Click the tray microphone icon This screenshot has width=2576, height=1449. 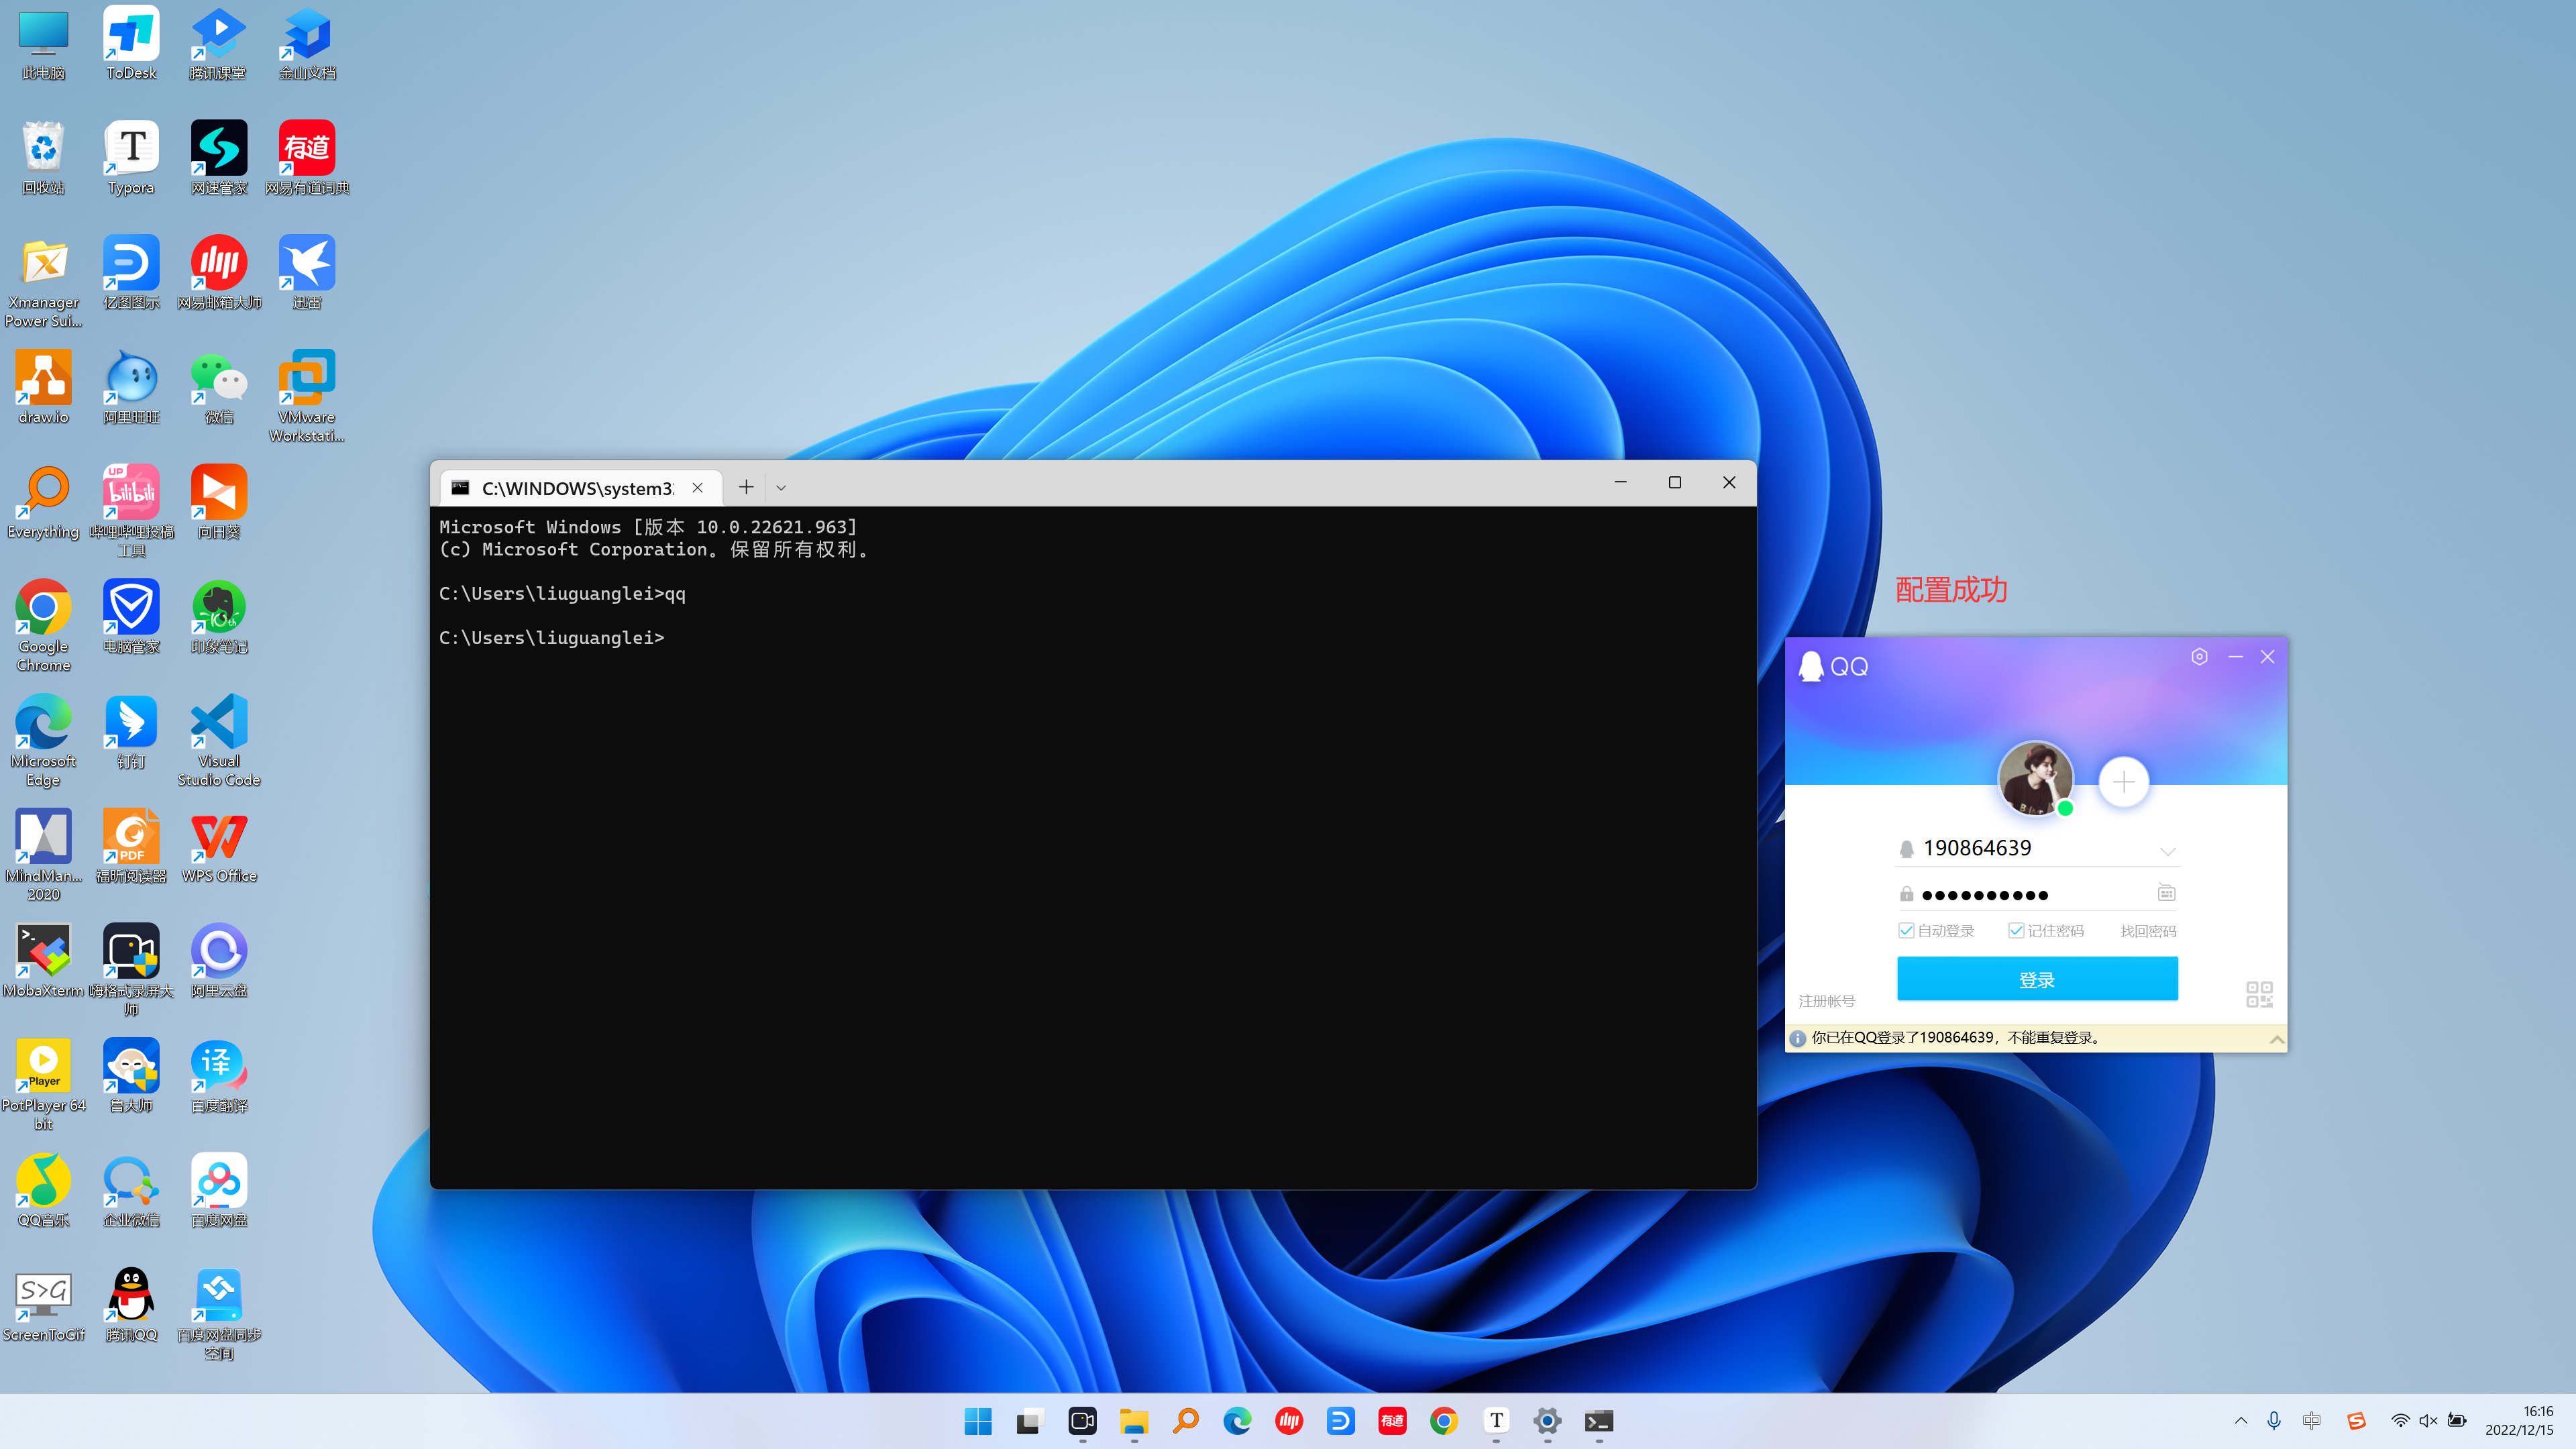click(2273, 1421)
